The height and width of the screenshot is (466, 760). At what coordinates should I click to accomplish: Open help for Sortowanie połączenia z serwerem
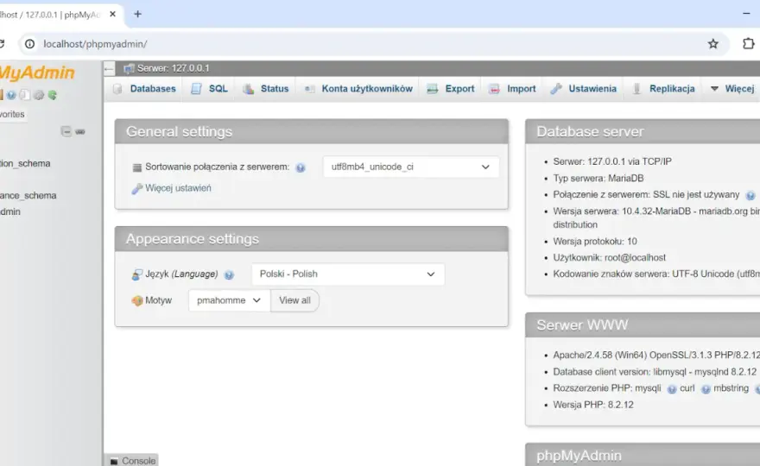pos(301,167)
